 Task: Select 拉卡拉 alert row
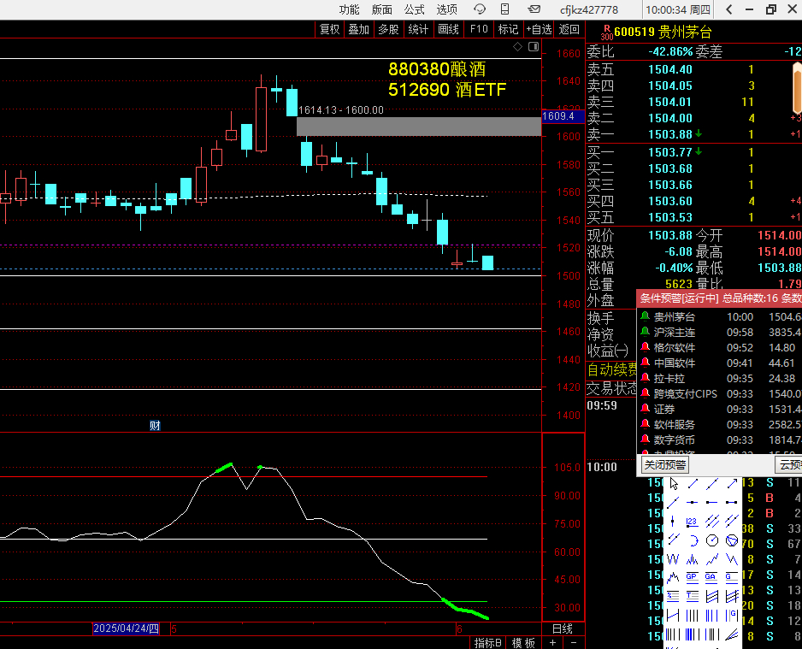pyautogui.click(x=720, y=379)
